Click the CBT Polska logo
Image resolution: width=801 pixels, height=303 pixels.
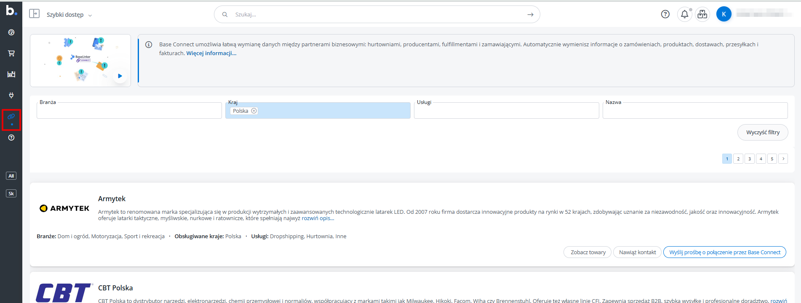point(64,293)
